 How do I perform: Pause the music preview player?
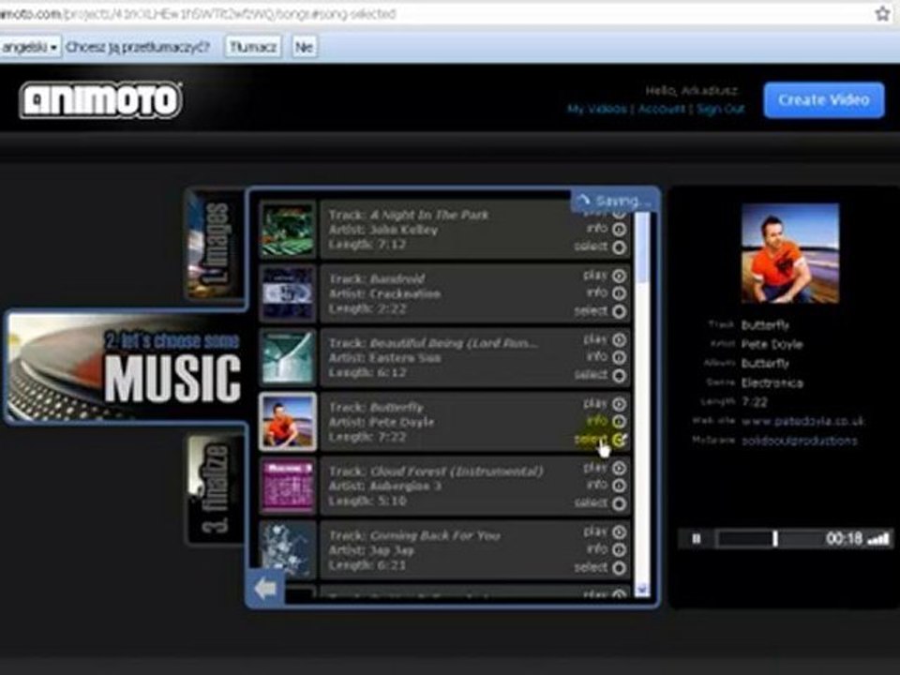coord(697,539)
